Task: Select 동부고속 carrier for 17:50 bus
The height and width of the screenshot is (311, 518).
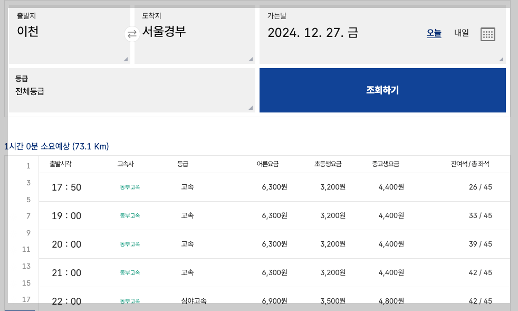Action: tap(130, 187)
